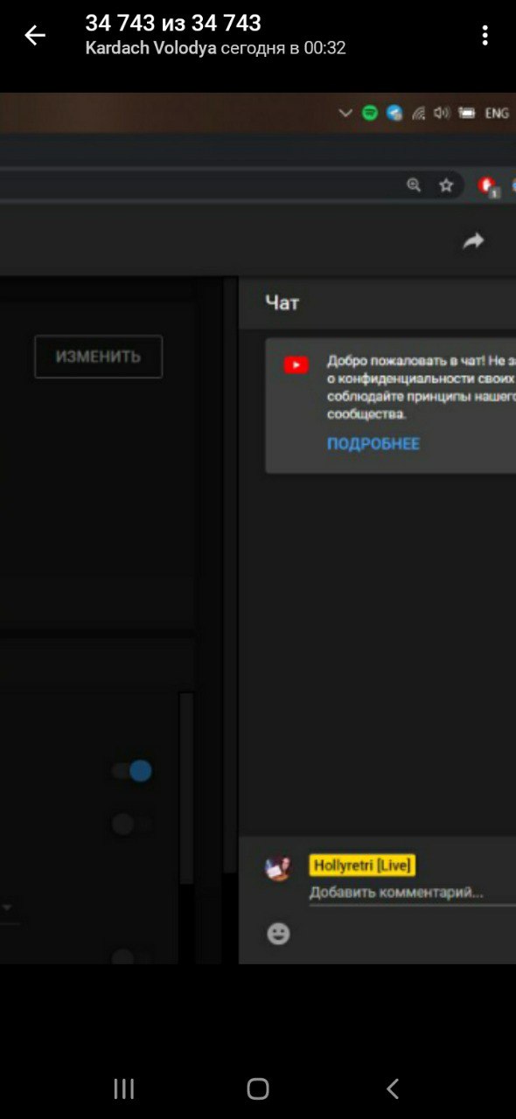Turn on the gray toggle below the blue one
The width and height of the screenshot is (516, 1119).
click(132, 824)
